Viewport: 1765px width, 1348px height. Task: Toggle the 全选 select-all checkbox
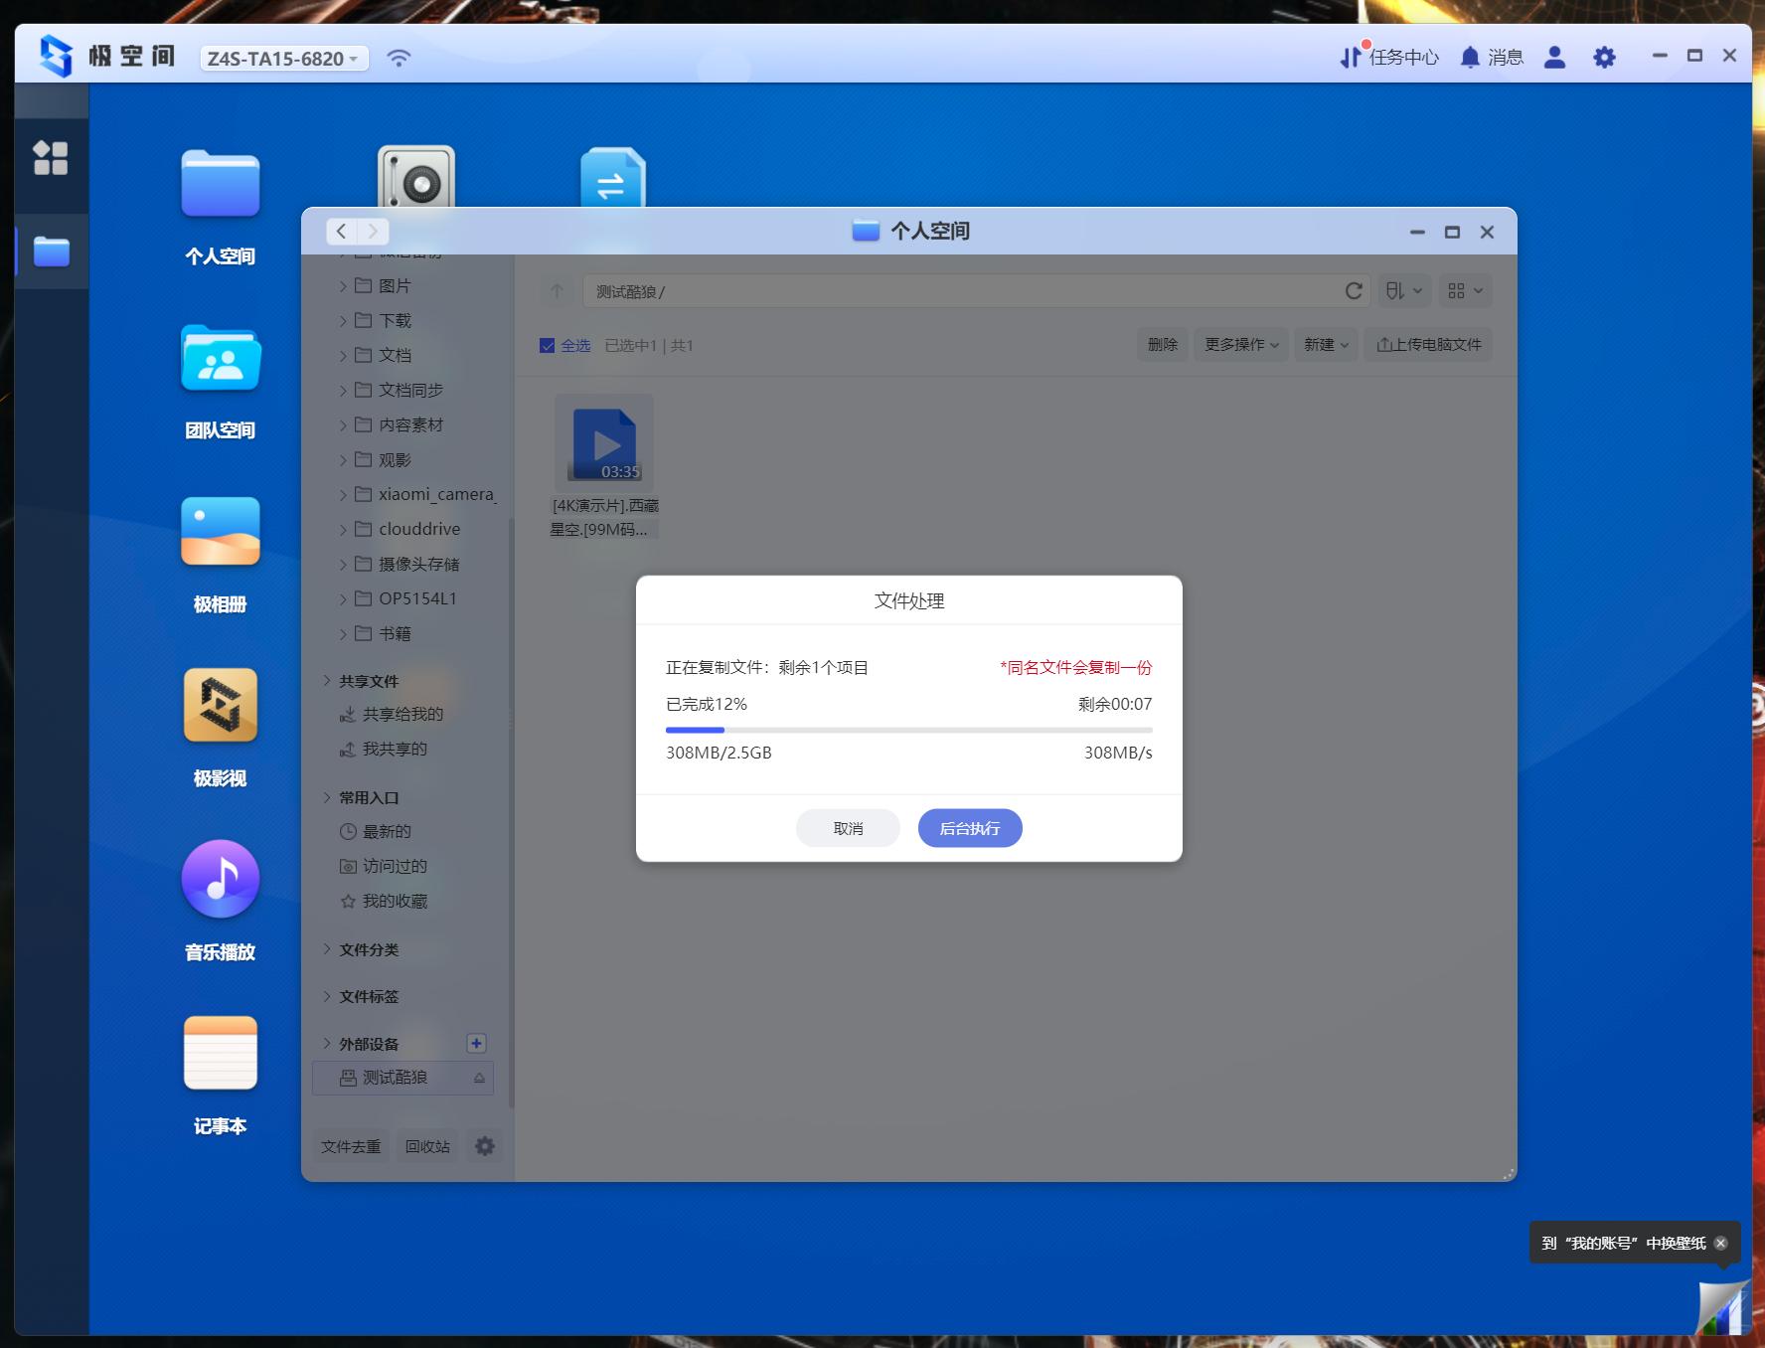pyautogui.click(x=547, y=346)
